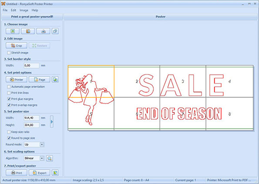The image size is (259, 184).
Task: Click the green icon beside the Page button
Action: [x=55, y=80]
